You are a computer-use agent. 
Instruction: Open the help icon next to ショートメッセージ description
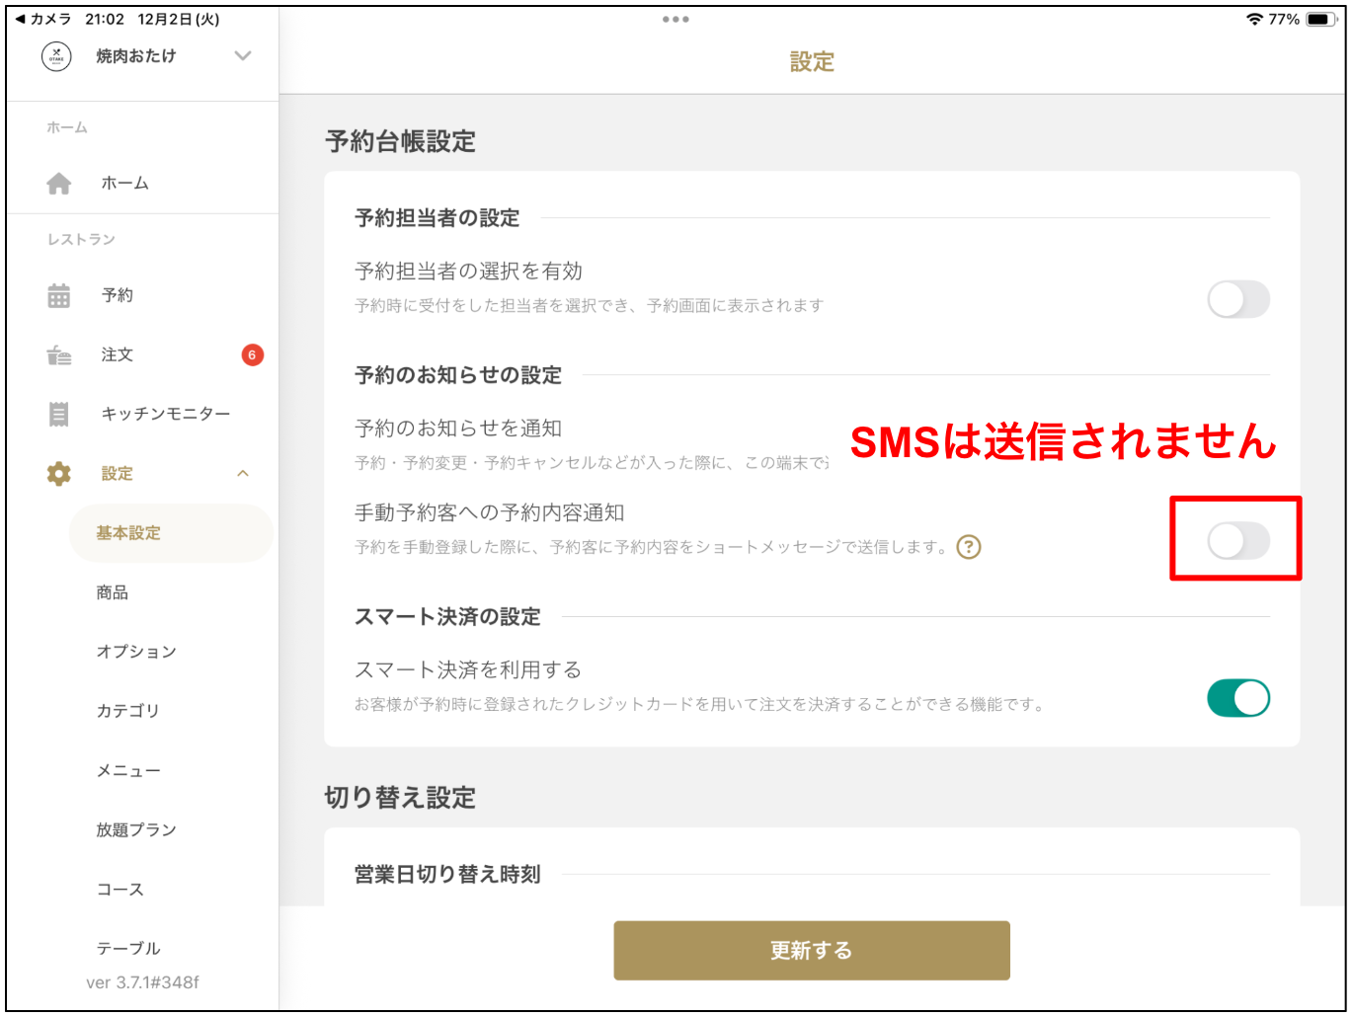tap(969, 547)
